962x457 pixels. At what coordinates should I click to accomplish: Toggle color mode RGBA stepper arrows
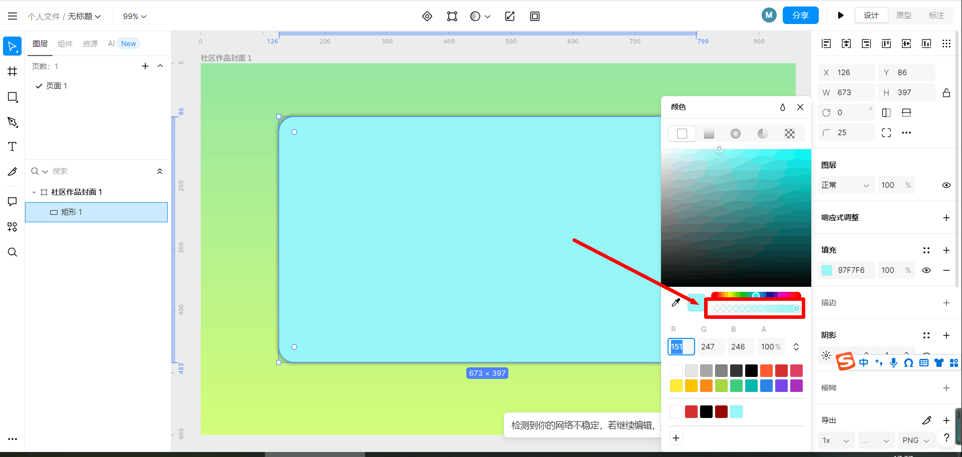796,347
